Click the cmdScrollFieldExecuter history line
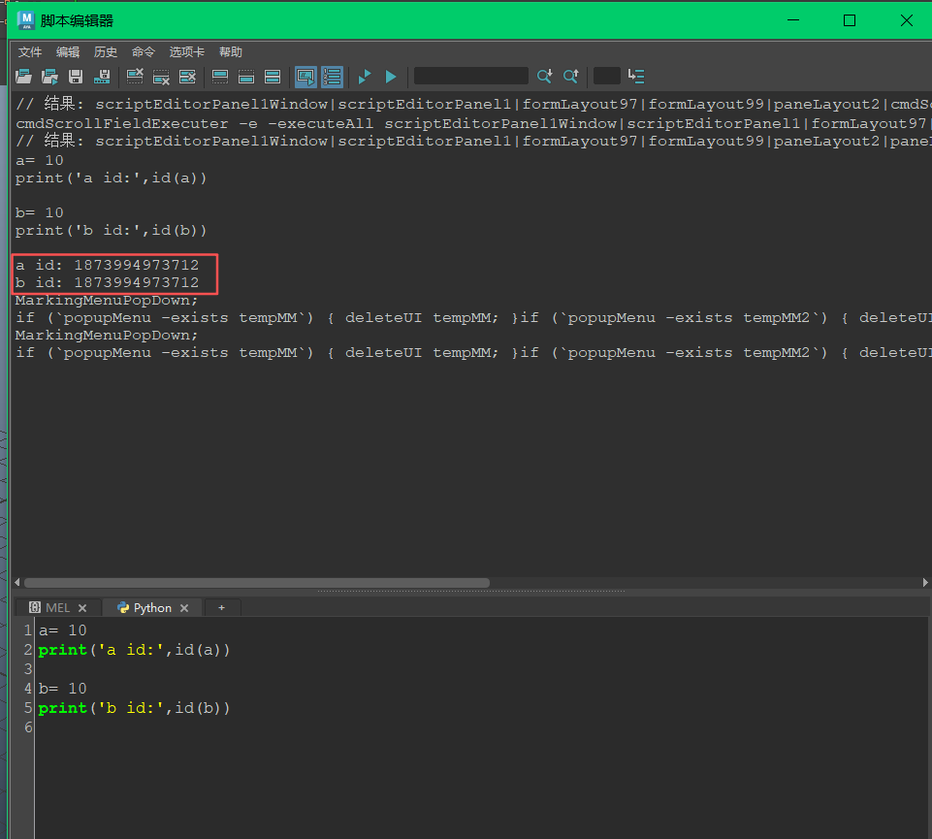 [472, 124]
